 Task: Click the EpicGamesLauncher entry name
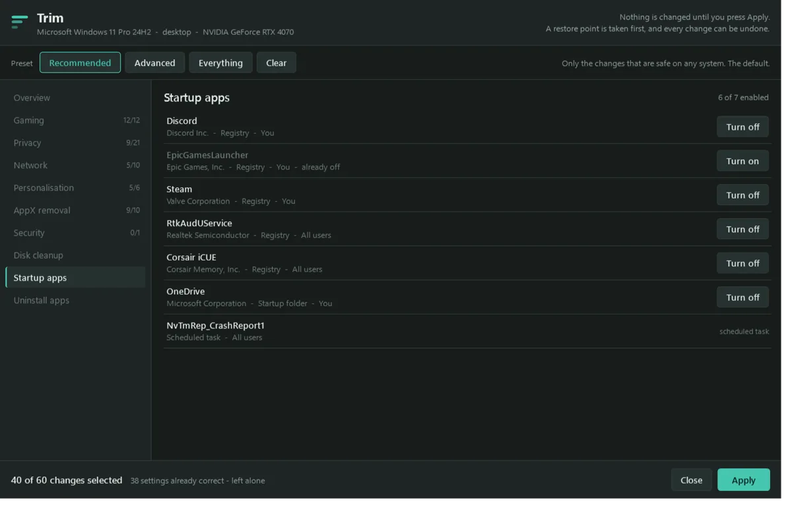point(207,155)
